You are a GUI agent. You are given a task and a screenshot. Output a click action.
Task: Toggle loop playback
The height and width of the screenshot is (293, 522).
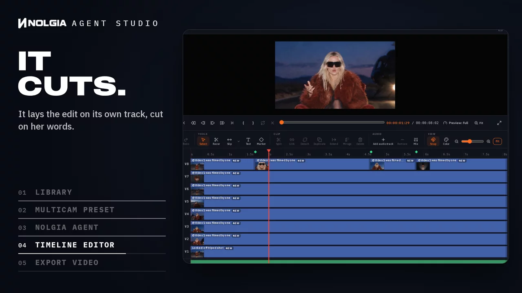tap(263, 123)
